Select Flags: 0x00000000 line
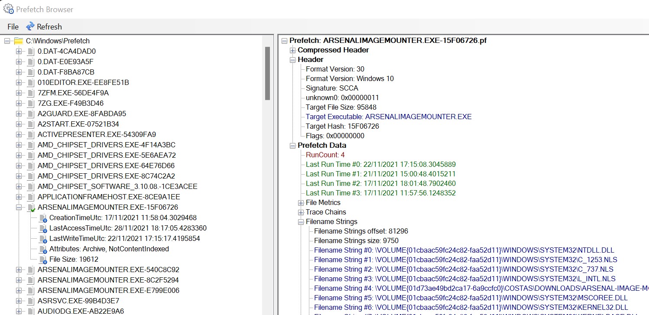Image resolution: width=649 pixels, height=315 pixels. [335, 136]
